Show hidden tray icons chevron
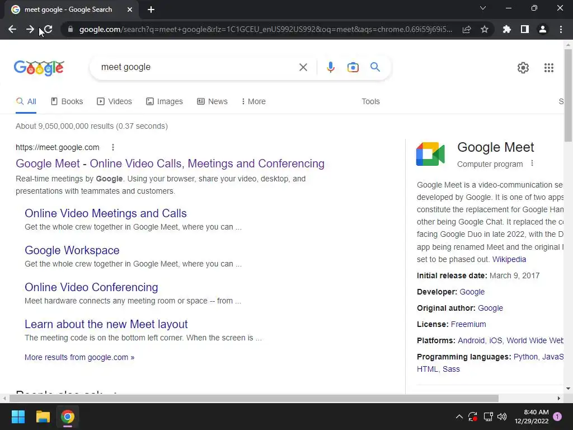Viewport: 573px width, 430px height. (x=459, y=417)
